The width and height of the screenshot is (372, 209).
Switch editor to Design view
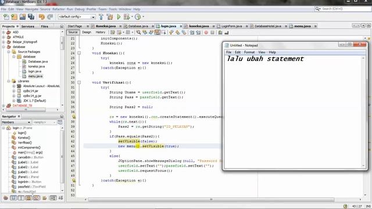coord(87,33)
